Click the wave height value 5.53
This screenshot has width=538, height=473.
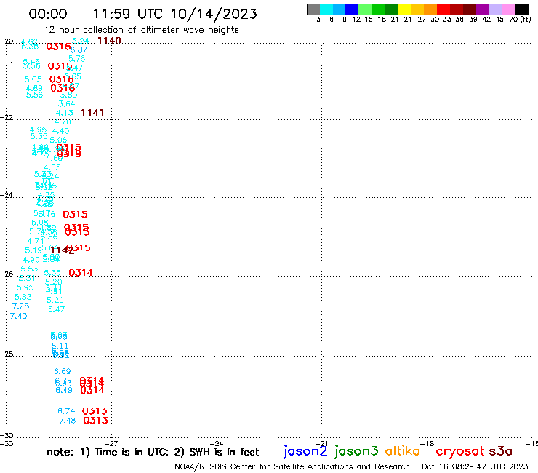pos(29,269)
